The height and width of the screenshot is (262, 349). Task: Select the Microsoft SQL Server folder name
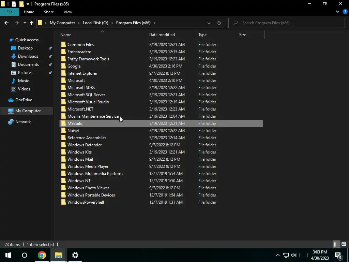(86, 95)
